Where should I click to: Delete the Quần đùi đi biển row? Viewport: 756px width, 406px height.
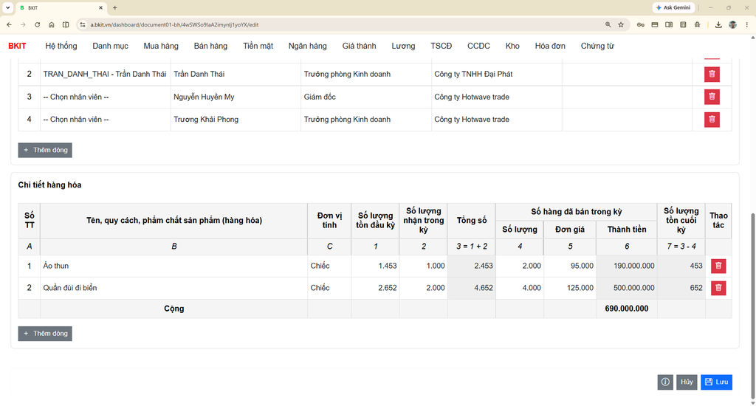coord(718,288)
